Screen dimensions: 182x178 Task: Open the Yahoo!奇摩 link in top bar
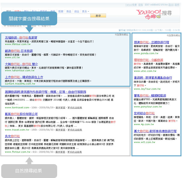click(131, 5)
